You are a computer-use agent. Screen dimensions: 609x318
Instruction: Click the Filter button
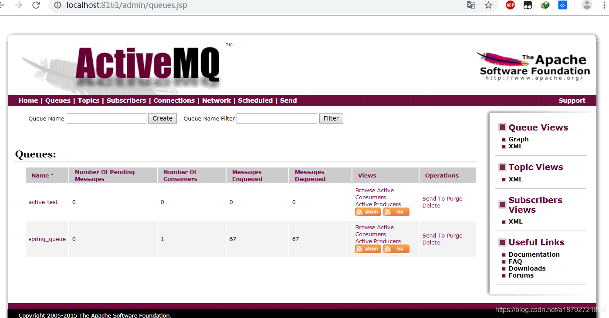pyautogui.click(x=331, y=118)
